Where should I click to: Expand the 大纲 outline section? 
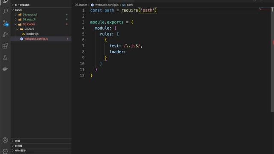[x=13, y=141]
